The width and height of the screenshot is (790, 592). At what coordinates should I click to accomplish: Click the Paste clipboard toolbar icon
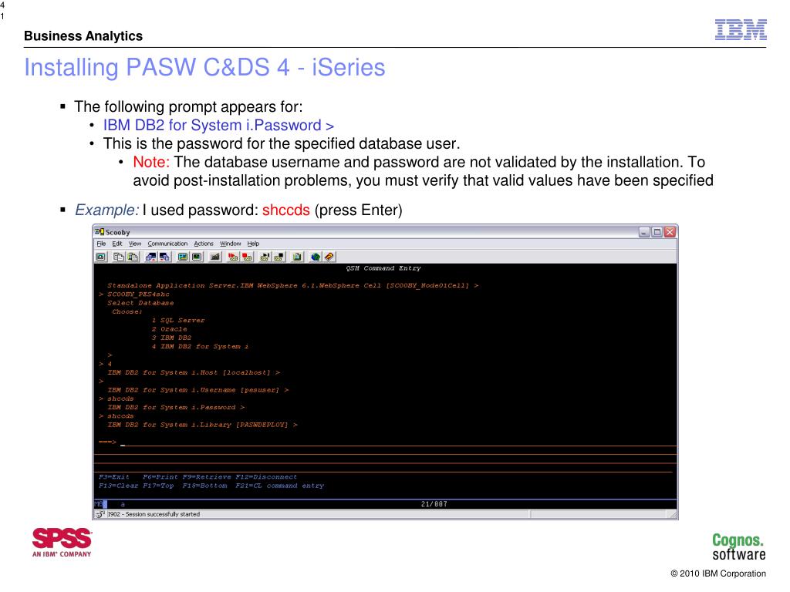point(133,257)
